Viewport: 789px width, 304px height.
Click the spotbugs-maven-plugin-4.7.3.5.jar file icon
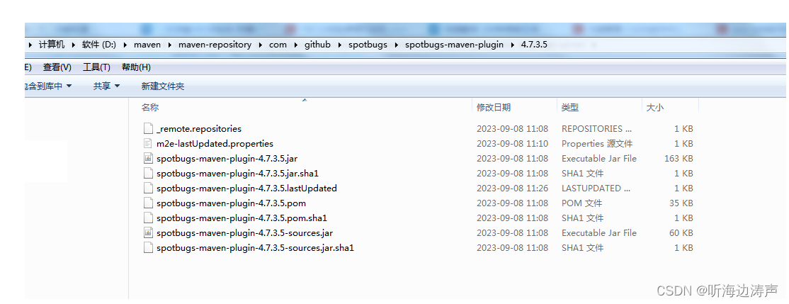[x=148, y=159]
